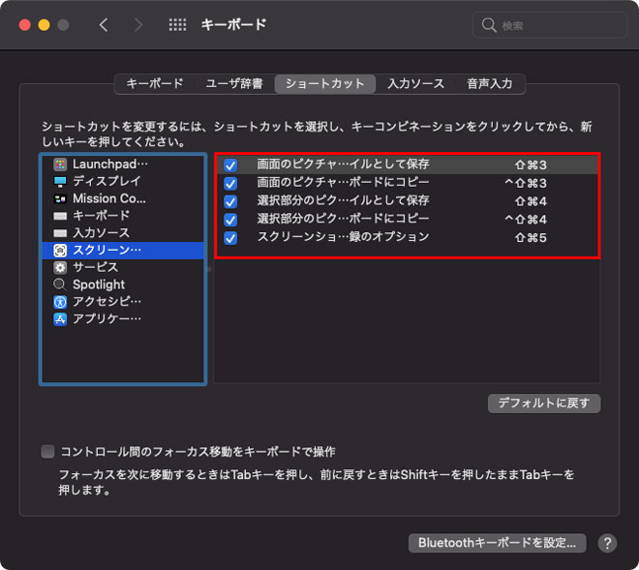Click the アプリケーション App Store icon
The image size is (639, 570).
click(x=60, y=318)
